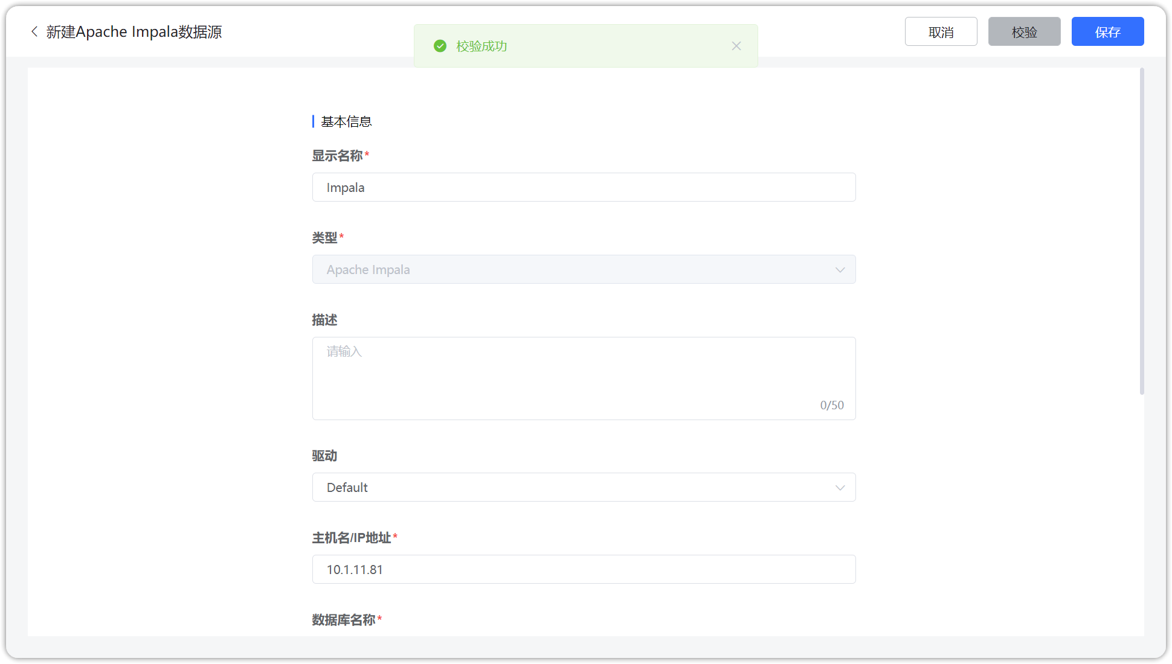Click the 显示名称 field label
This screenshot has width=1172, height=664.
tap(337, 156)
